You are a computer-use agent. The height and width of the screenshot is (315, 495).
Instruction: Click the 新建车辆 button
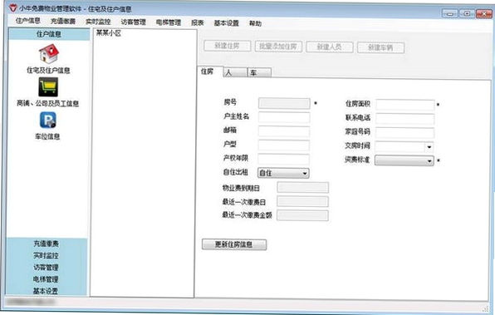pos(380,48)
